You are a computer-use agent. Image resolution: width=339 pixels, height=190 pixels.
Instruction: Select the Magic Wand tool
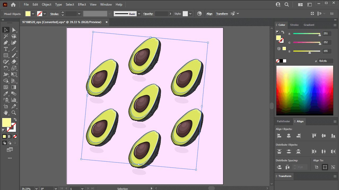click(6, 36)
